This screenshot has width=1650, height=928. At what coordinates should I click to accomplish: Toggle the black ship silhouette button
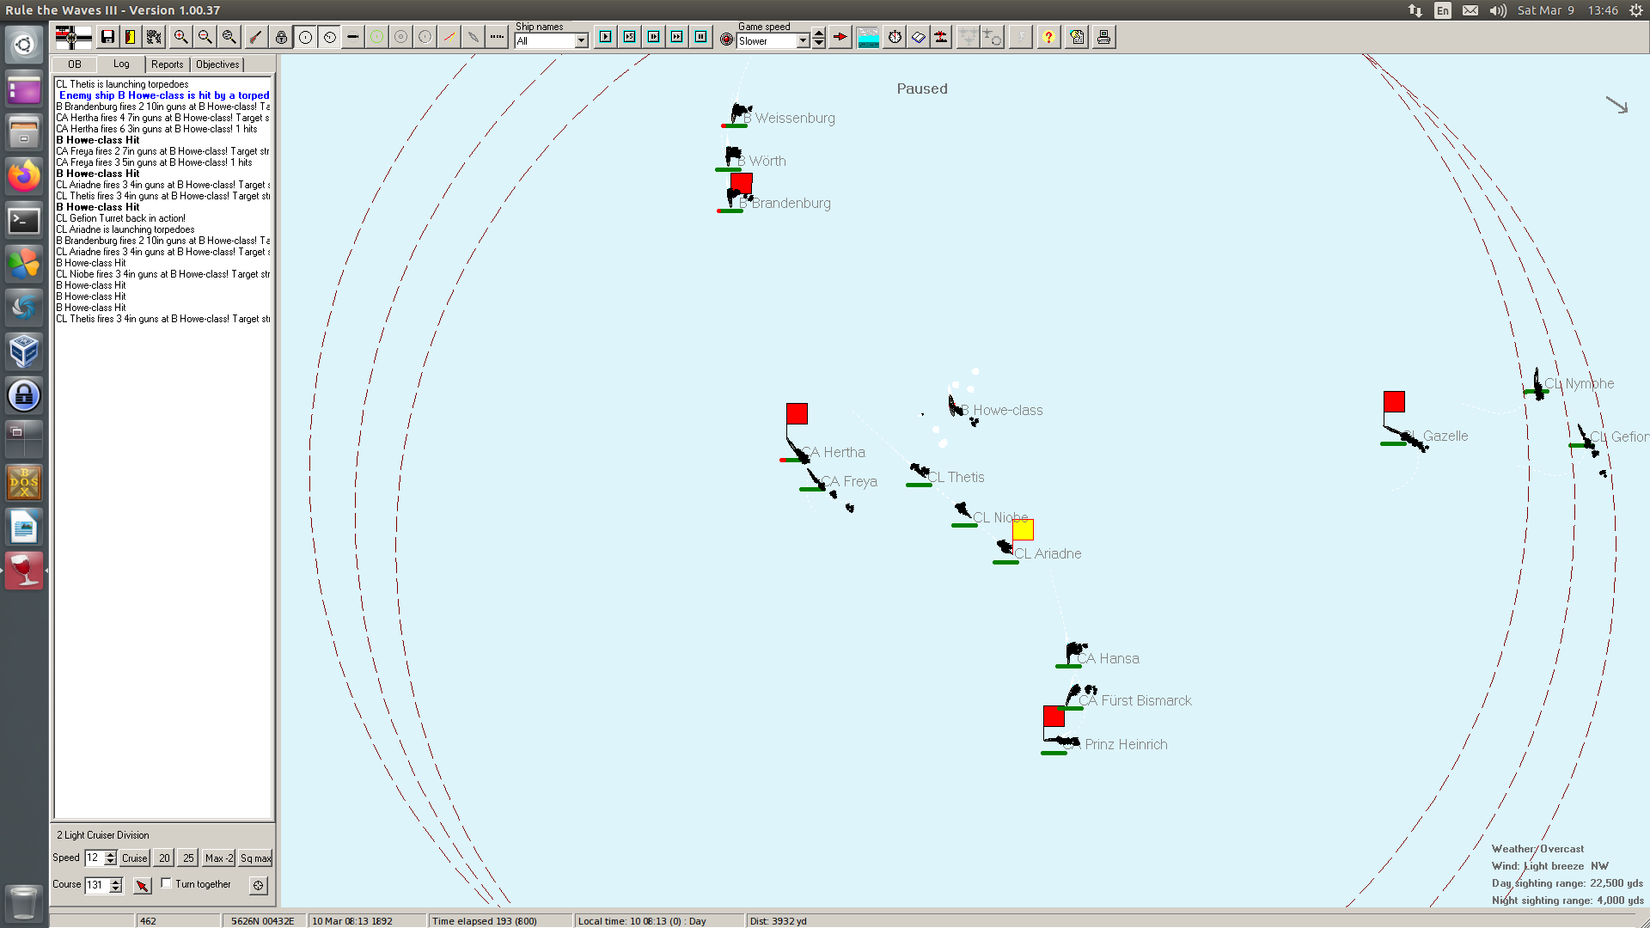click(352, 37)
